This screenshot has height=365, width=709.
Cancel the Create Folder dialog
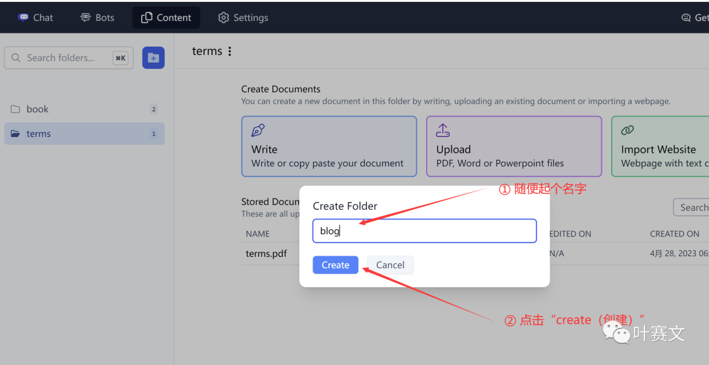pyautogui.click(x=390, y=265)
